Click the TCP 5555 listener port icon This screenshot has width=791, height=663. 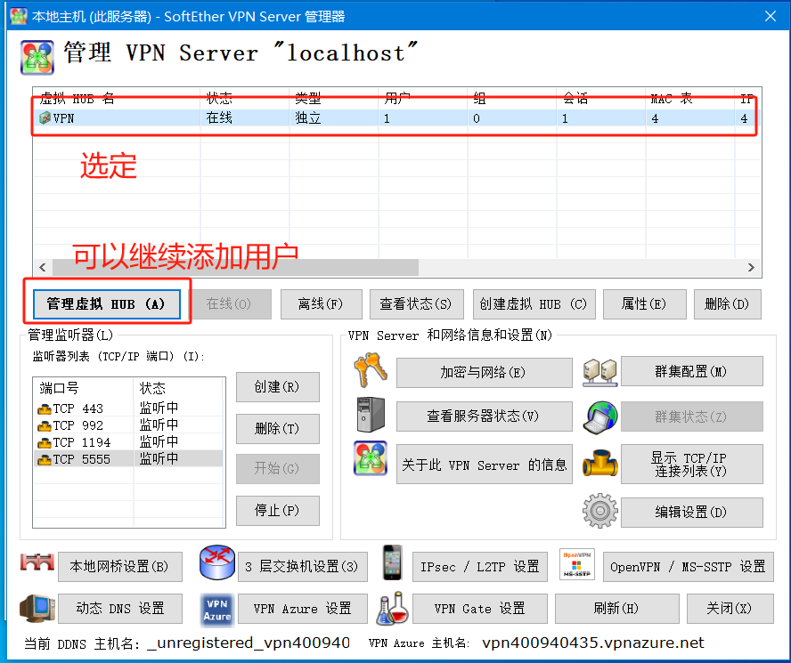coord(45,460)
